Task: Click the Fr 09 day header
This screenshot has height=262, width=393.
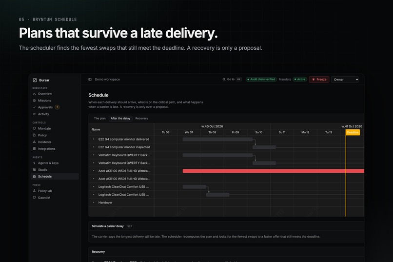Action: (236, 132)
